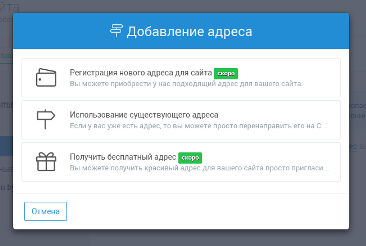The width and height of the screenshot is (366, 246).
Task: Click text 'Вы можете приобрести у нас подходящий адрес'
Action: tap(154, 84)
